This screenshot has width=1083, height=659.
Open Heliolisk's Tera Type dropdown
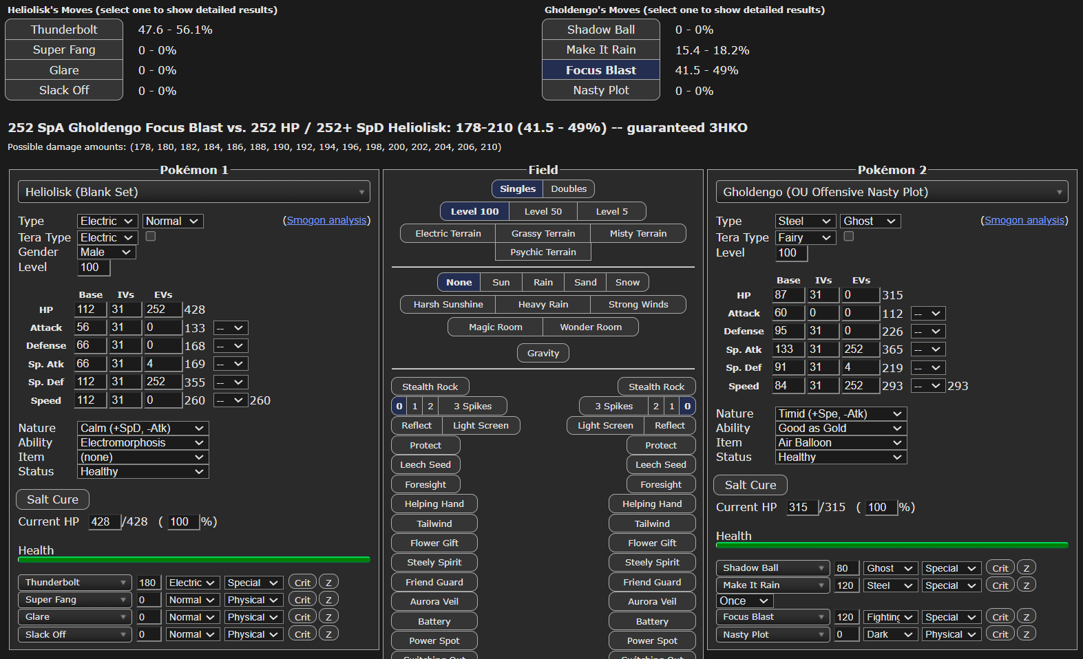[107, 237]
